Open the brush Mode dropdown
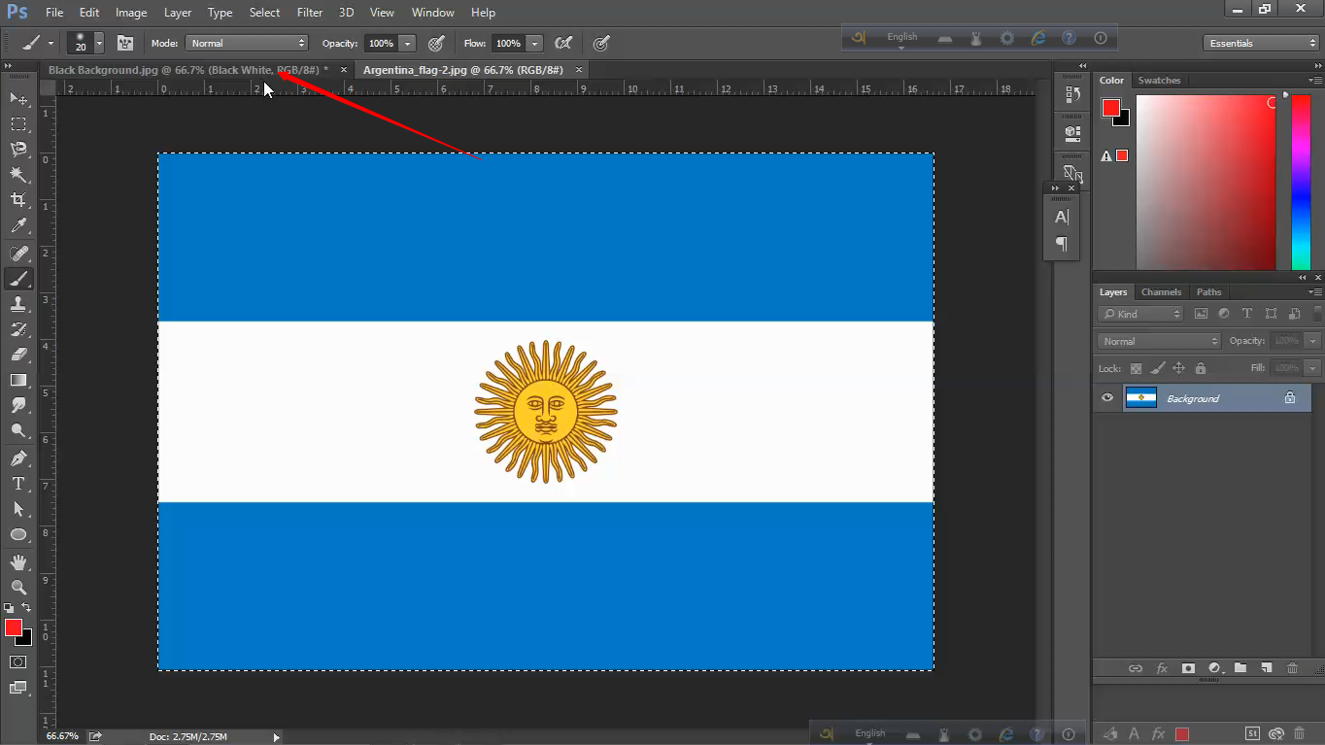 point(247,43)
